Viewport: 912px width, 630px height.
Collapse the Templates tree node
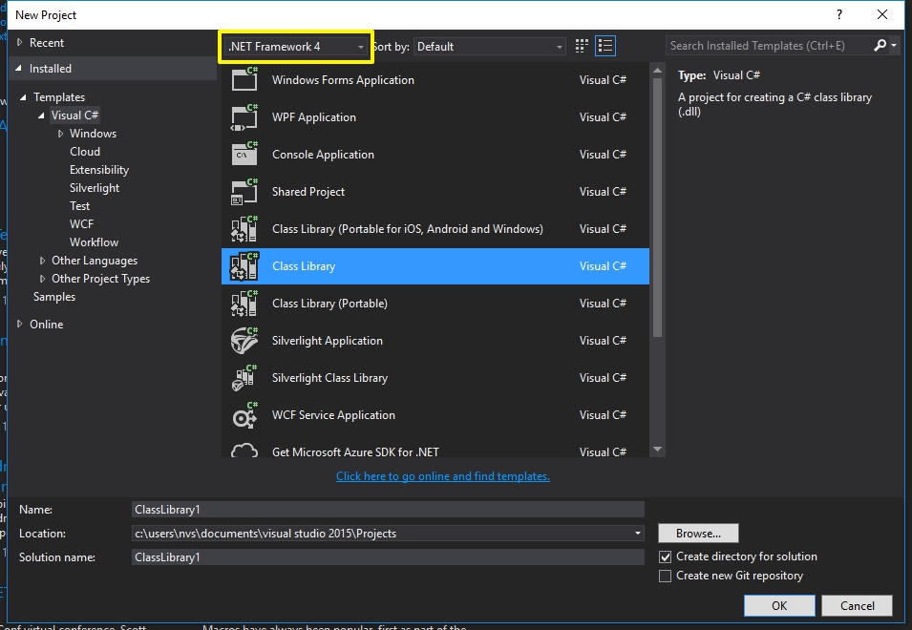point(23,97)
